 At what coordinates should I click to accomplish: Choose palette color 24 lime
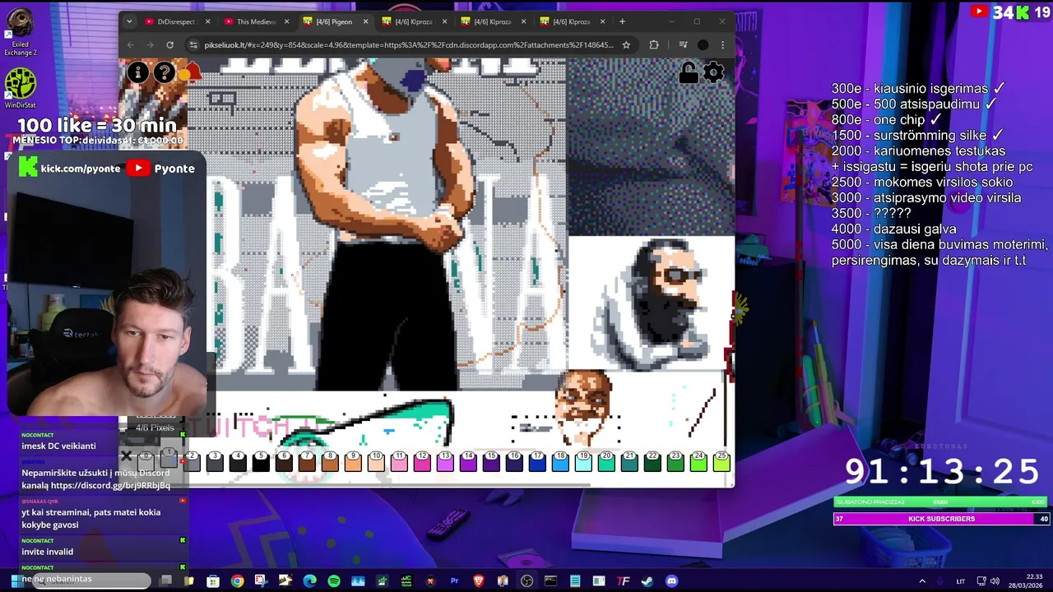(x=698, y=460)
